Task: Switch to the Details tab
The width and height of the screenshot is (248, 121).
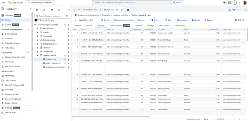Action: coord(89,25)
